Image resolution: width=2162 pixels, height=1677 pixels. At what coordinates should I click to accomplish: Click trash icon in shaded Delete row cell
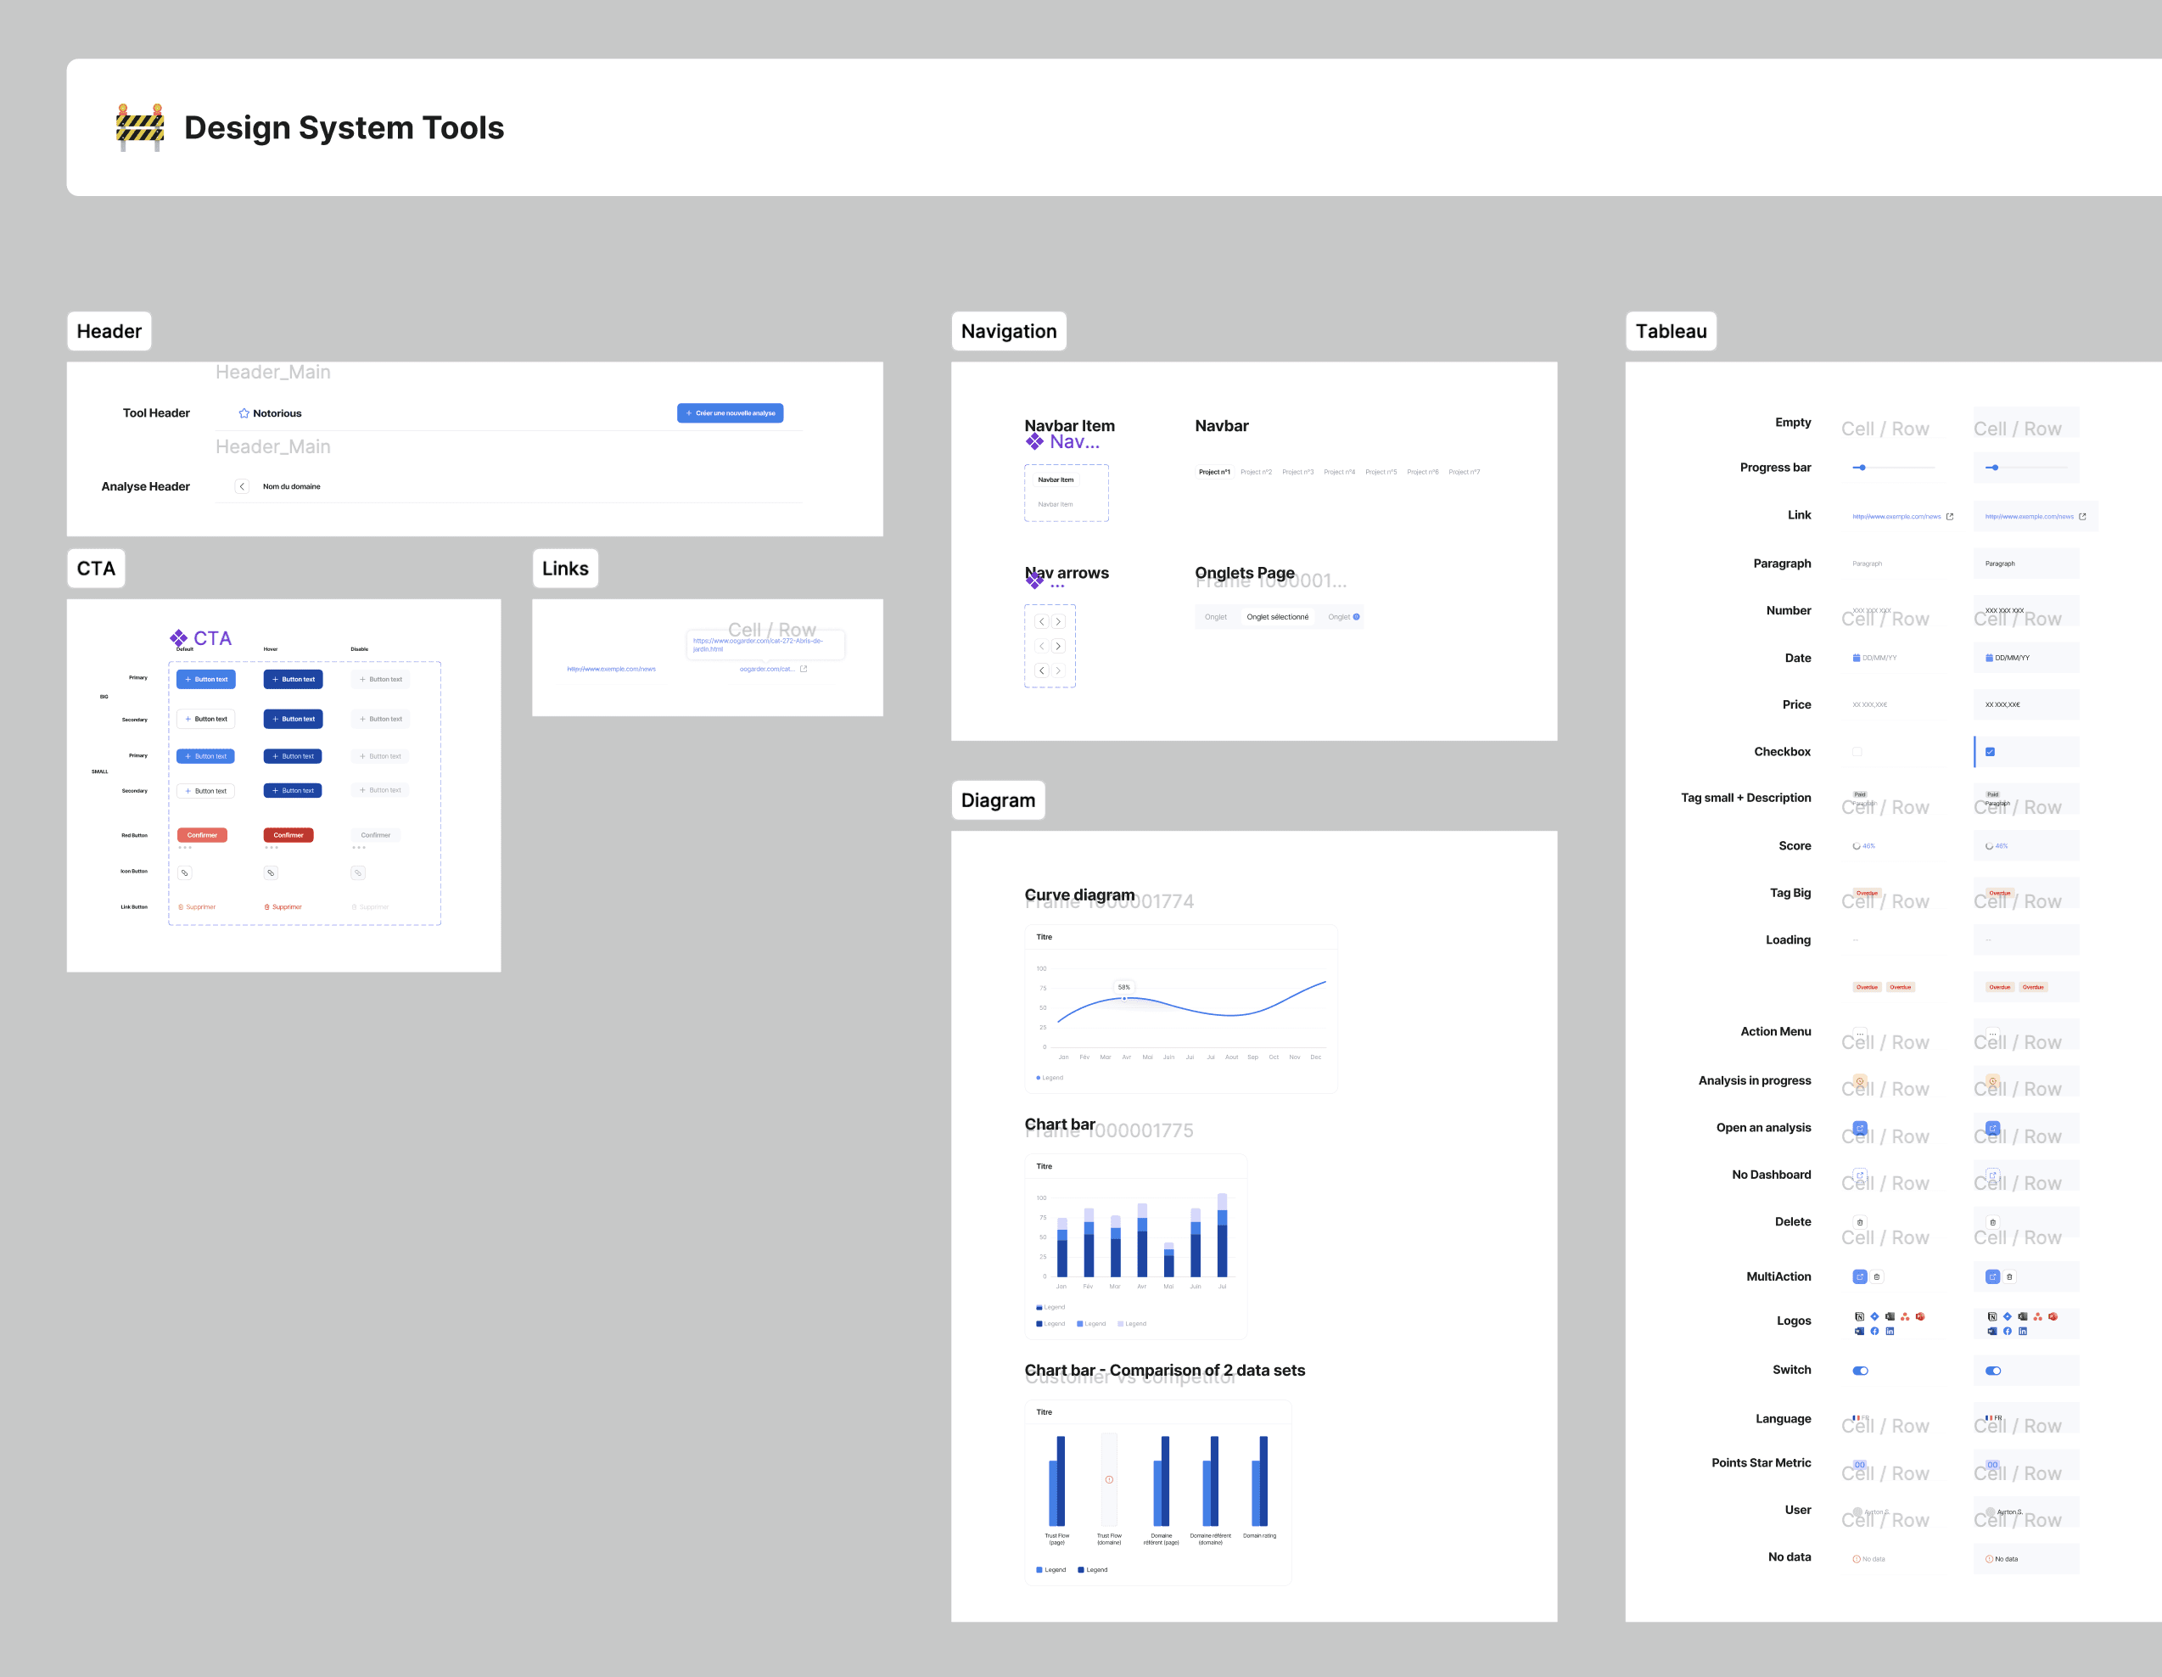[x=1992, y=1221]
